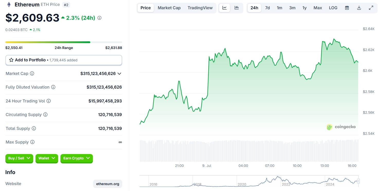Click the 0.02403 BTC value
Screen dimensions: 383x191
pyautogui.click(x=16, y=30)
